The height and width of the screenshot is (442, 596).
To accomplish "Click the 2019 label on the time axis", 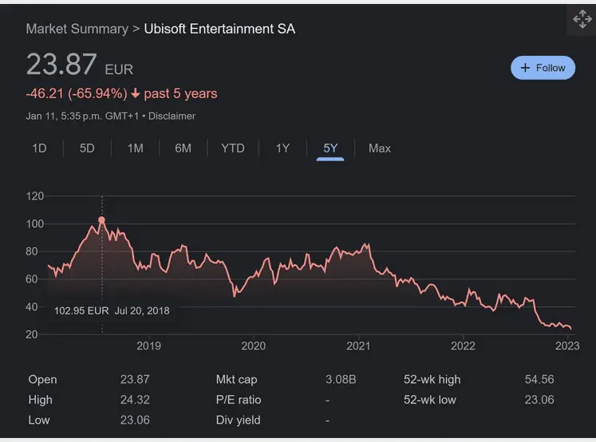I will 148,345.
